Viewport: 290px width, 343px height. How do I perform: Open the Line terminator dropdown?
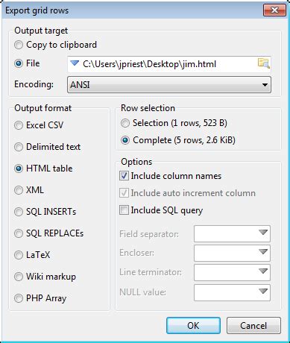pyautogui.click(x=232, y=272)
